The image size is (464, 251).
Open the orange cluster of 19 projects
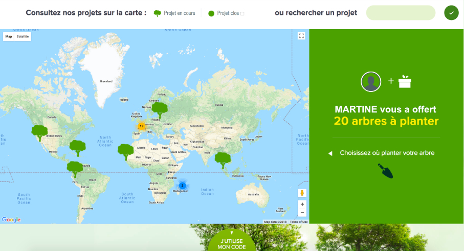141,126
